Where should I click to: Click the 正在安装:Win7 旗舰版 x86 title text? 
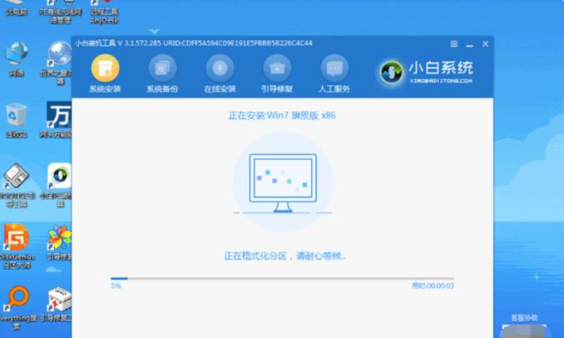[x=282, y=115]
